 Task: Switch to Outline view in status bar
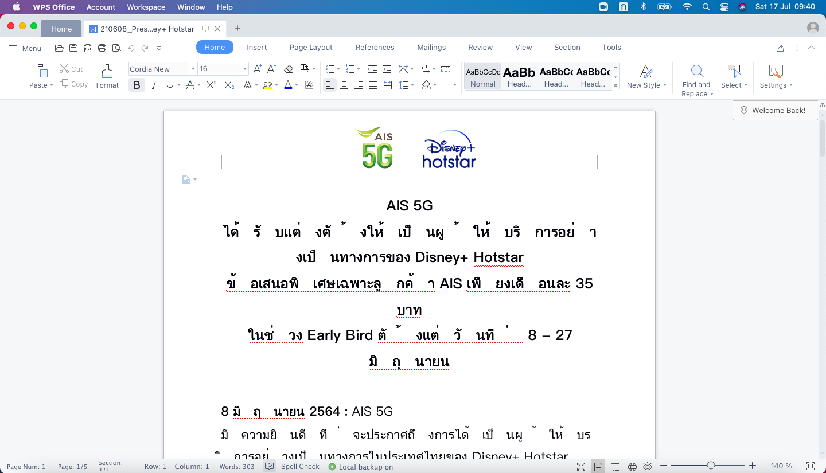[x=615, y=467]
